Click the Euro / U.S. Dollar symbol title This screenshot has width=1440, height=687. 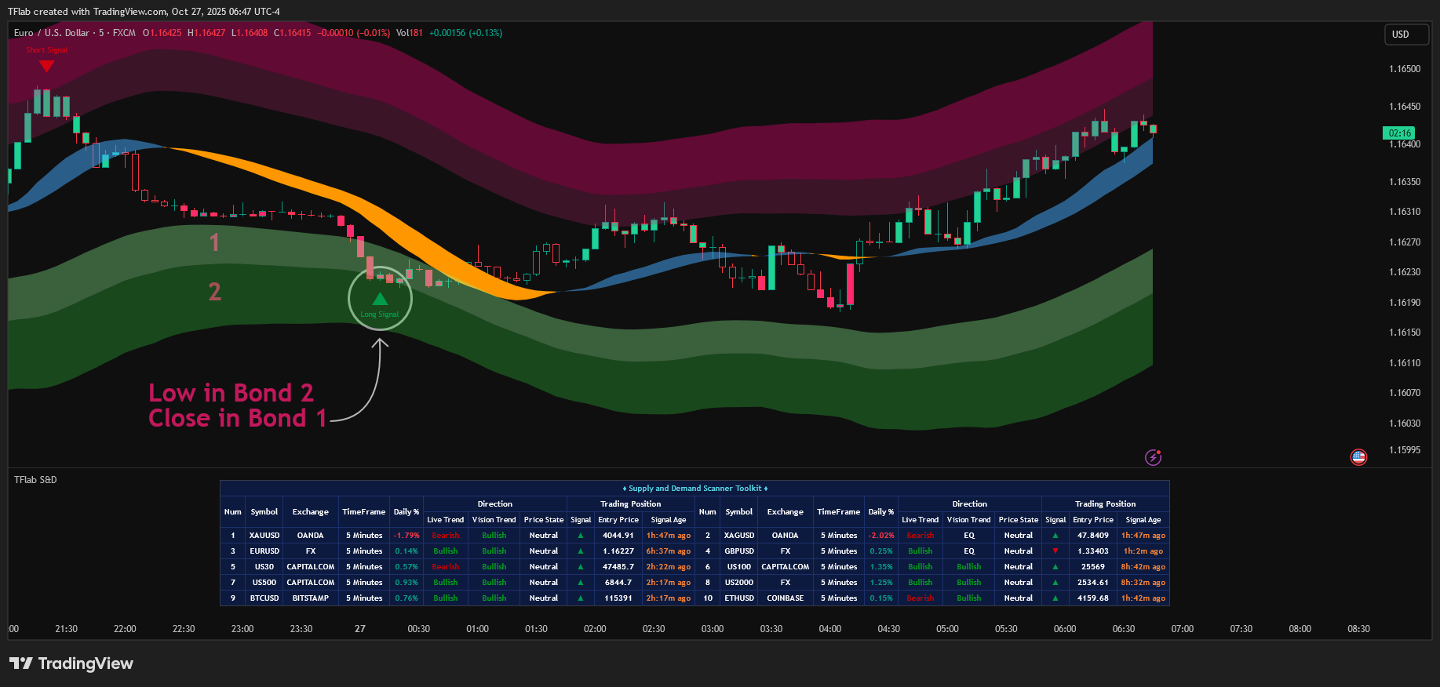pos(52,33)
